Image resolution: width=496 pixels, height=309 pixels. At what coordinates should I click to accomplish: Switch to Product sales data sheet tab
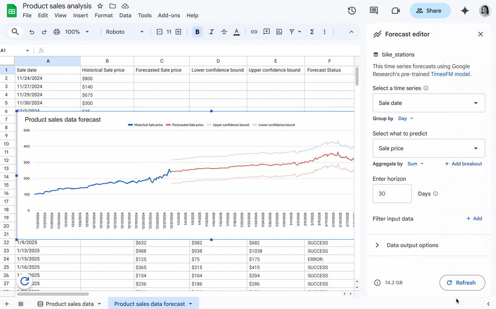[69, 304]
